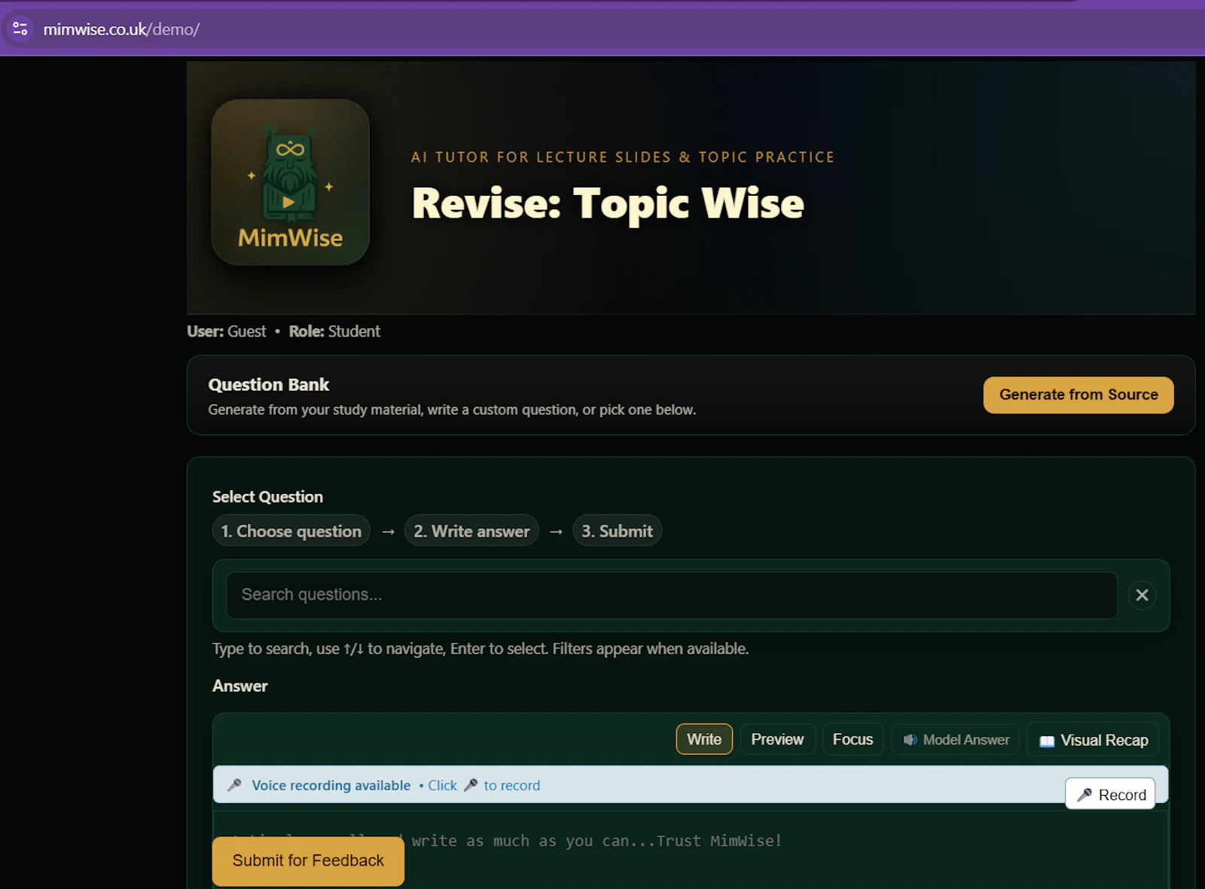Click Submit for Feedback button
The image size is (1205, 889).
(308, 860)
